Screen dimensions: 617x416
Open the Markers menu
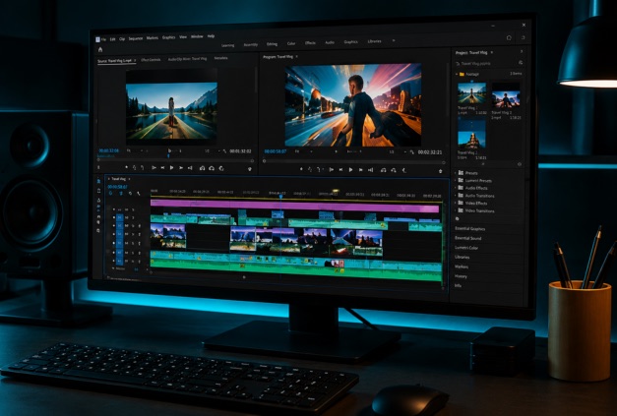pos(153,38)
